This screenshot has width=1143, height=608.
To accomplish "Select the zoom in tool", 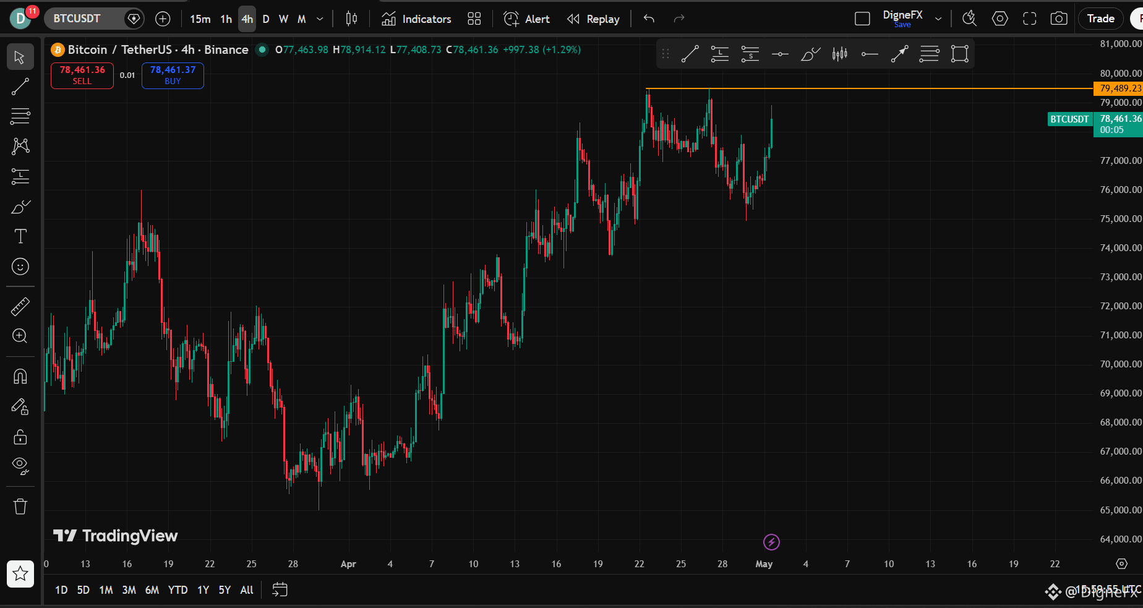I will pos(20,336).
